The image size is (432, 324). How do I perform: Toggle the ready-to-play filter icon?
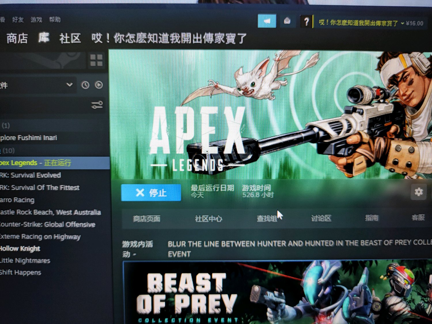[99, 85]
